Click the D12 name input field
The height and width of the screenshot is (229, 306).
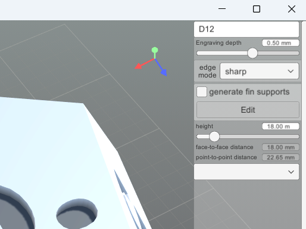pyautogui.click(x=246, y=29)
